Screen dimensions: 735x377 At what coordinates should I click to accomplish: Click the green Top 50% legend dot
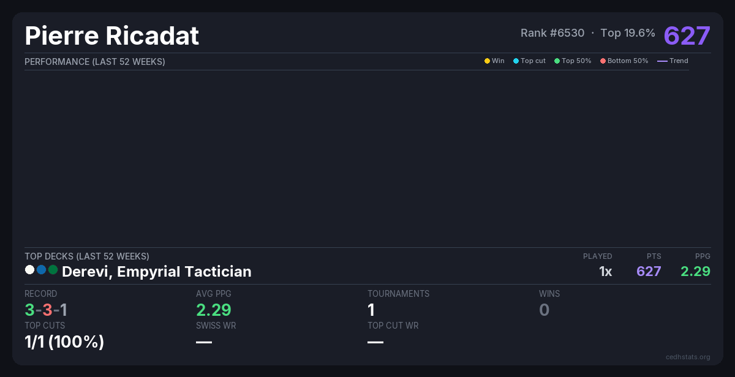[x=557, y=61]
